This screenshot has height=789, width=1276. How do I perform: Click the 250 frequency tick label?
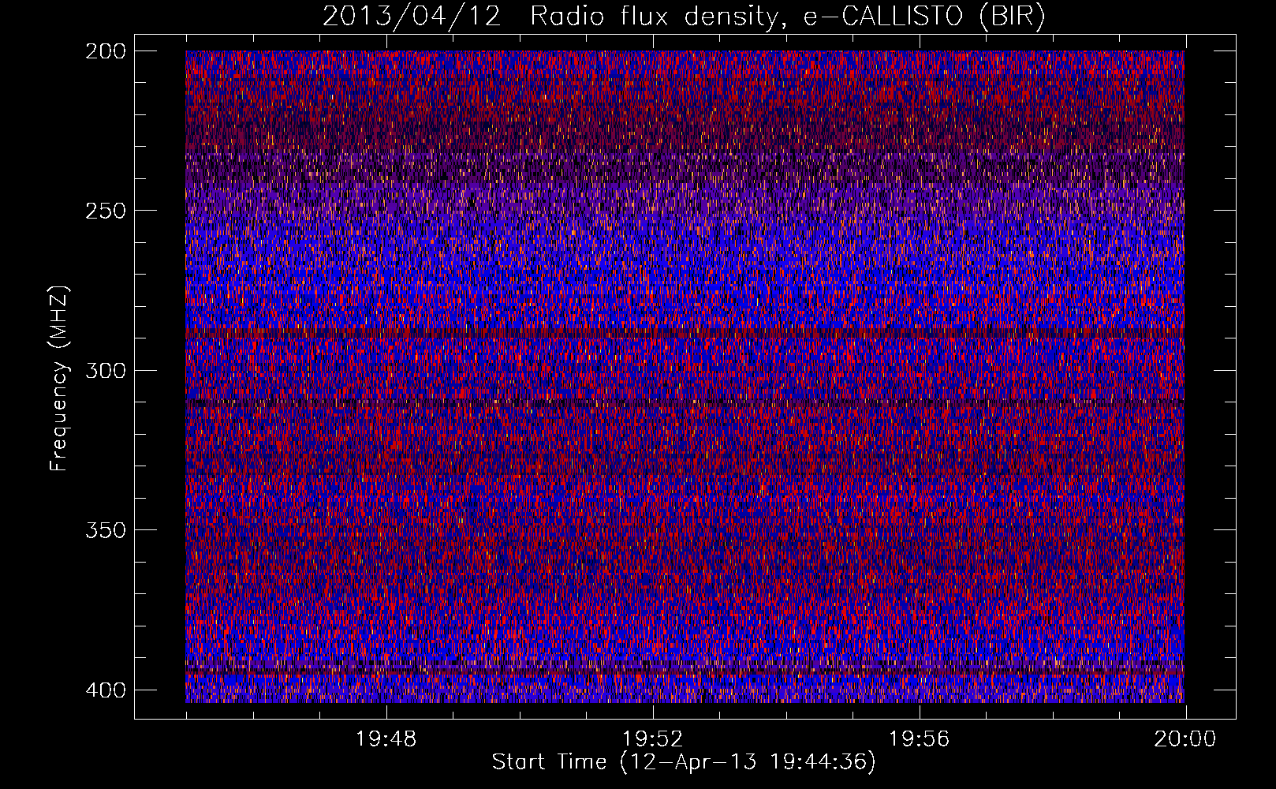pyautogui.click(x=105, y=211)
